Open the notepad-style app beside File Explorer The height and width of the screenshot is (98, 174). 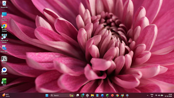pyautogui.click(x=97, y=95)
